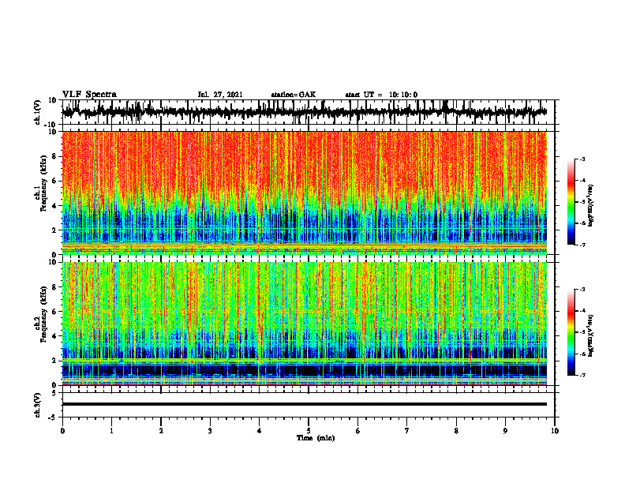Click the 'start UT = 10:10:0' header text
This screenshot has height=483, width=625.
[381, 95]
